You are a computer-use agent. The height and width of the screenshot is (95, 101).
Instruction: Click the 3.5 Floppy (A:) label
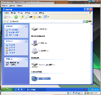tap(43, 43)
